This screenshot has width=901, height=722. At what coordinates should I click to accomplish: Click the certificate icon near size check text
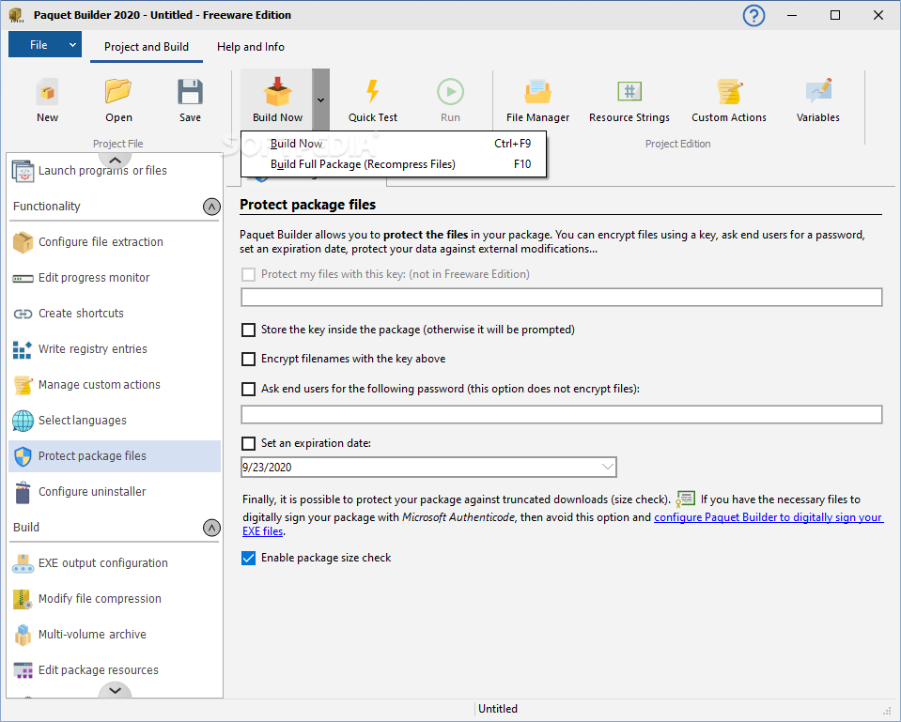coord(685,499)
